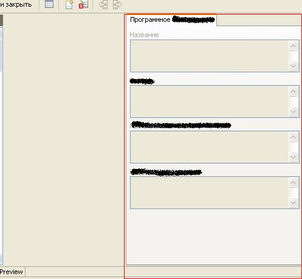Viewport: 302px width, 279px height.
Task: Click the down scroll arrow of the last text area
Action: [x=293, y=202]
